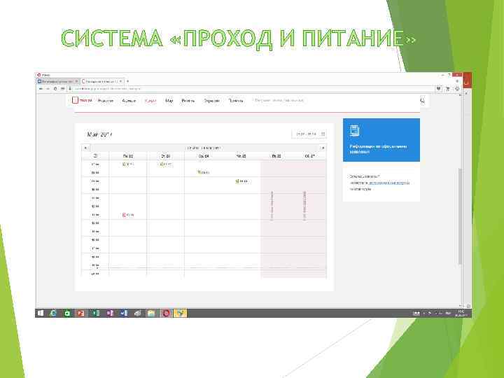Open the yellow highlighted app in the taskbar
The height and width of the screenshot is (378, 504).
pyautogui.click(x=180, y=313)
